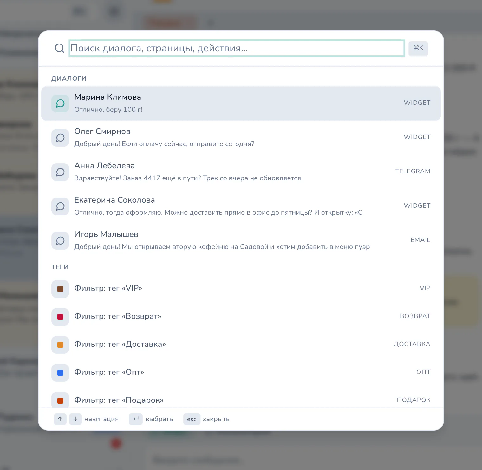
Task: Click the «навигация» hint text
Action: (101, 419)
